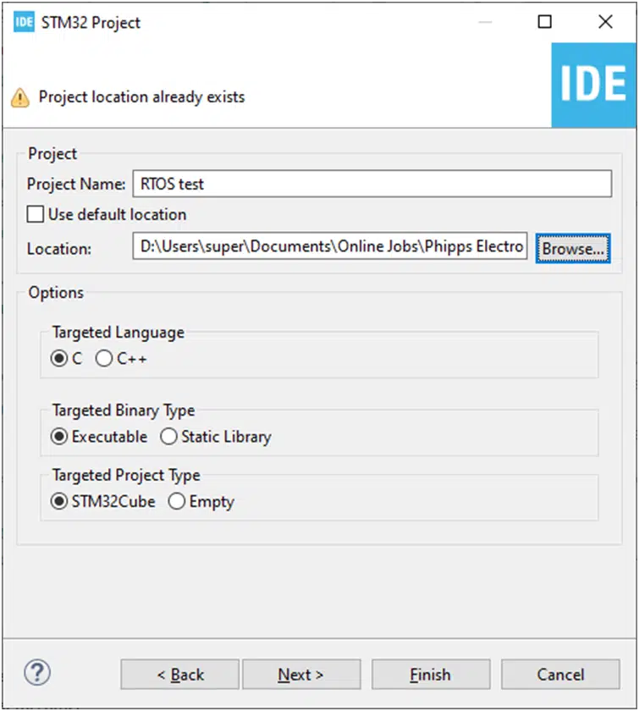Viewport: 639px width, 711px height.
Task: Click the 'Location:' label
Action: (x=59, y=249)
